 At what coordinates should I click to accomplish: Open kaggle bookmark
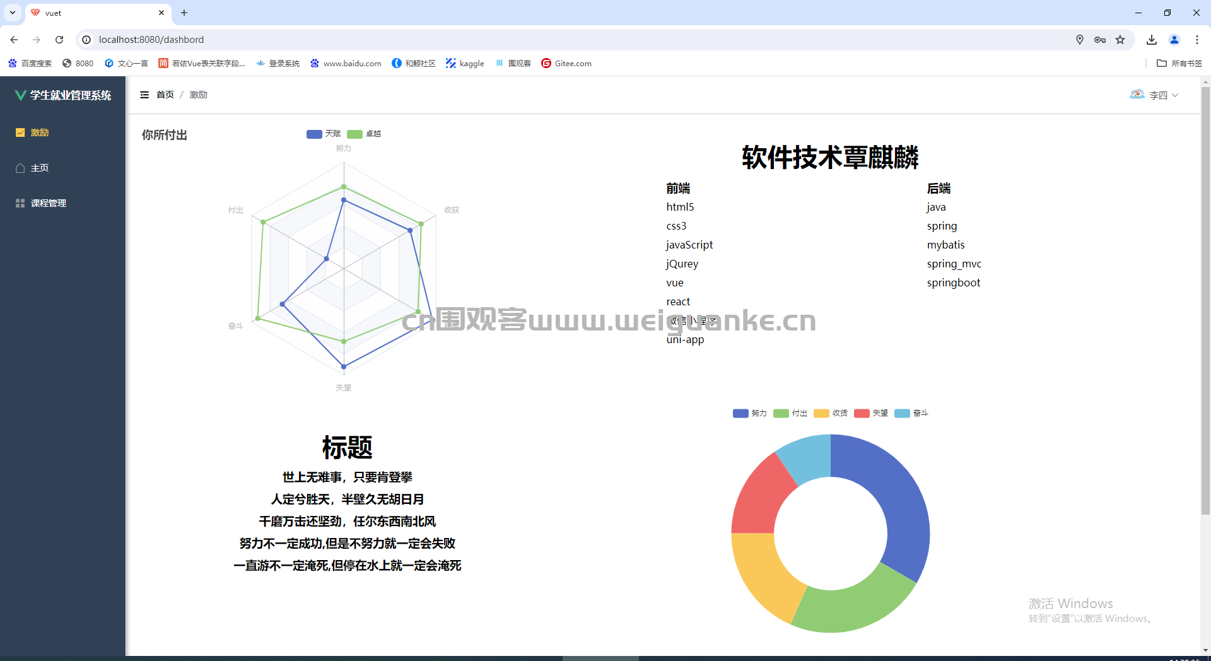[x=465, y=63]
